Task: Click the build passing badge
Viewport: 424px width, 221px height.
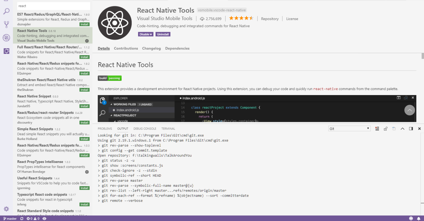Action: pyautogui.click(x=110, y=78)
